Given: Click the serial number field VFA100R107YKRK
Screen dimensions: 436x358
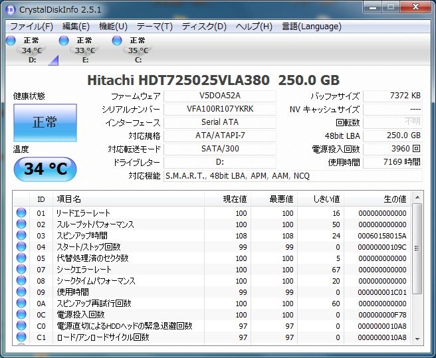Looking at the screenshot, I should pyautogui.click(x=219, y=109).
